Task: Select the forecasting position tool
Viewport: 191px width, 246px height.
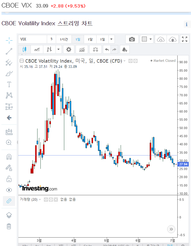Action: (x=9, y=106)
